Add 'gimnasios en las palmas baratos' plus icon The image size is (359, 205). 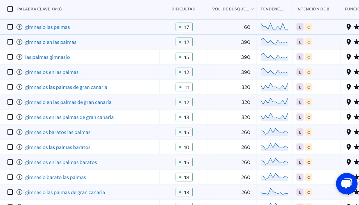(x=19, y=162)
